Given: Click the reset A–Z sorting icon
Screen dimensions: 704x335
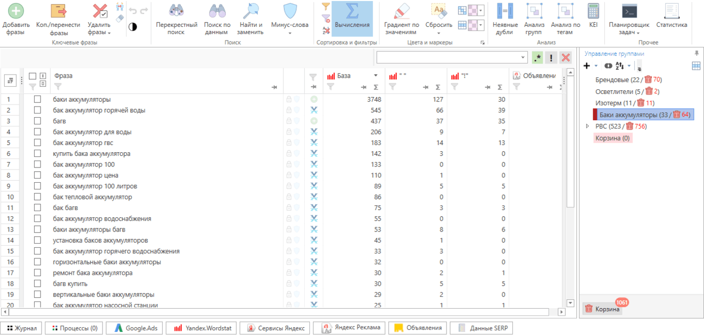Looking at the screenshot, I should (x=326, y=30).
